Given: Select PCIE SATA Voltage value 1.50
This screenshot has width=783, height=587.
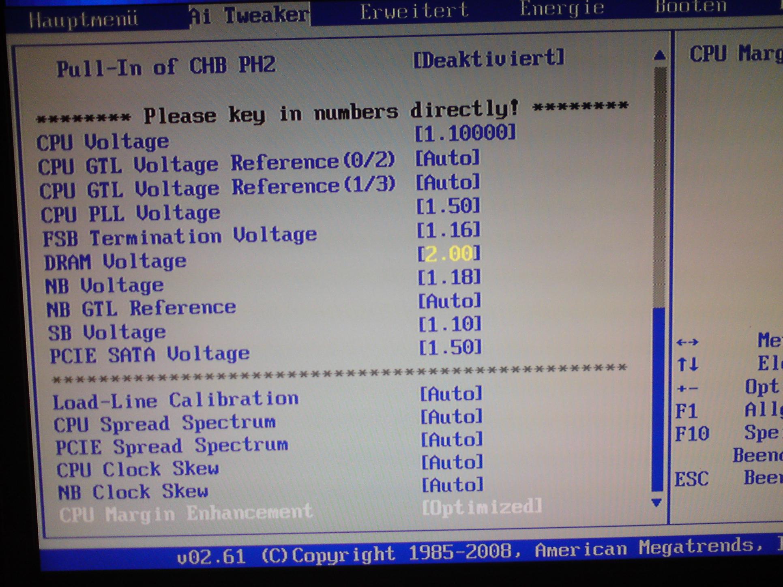Looking at the screenshot, I should [x=450, y=347].
